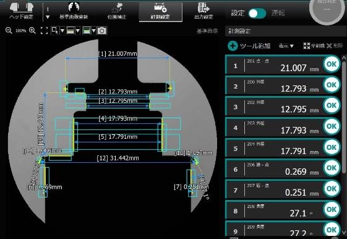Image resolution: width=347 pixels, height=239 pixels.
Task: Switch to the 計測設定 tab
Action: click(x=160, y=11)
